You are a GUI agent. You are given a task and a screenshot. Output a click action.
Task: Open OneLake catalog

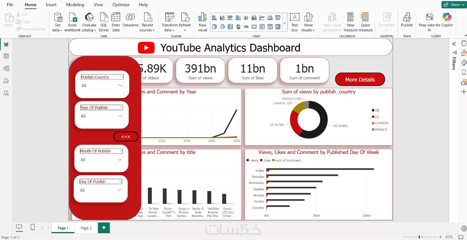pyautogui.click(x=89, y=22)
